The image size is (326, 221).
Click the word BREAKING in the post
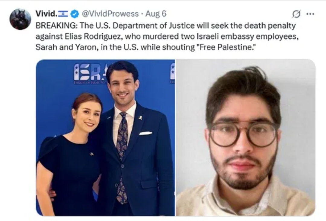(55, 26)
